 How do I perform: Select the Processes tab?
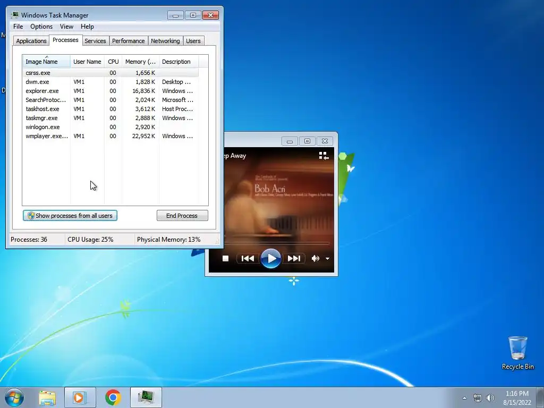[x=65, y=40]
